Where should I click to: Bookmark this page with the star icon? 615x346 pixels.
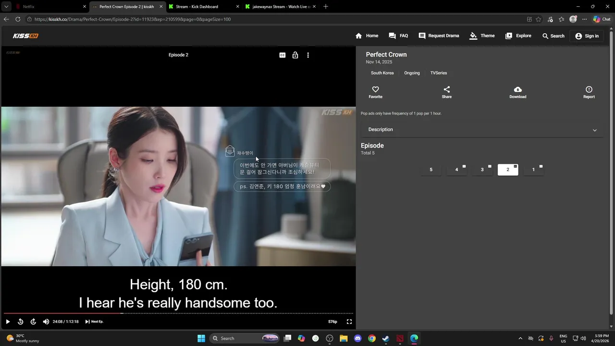(x=539, y=19)
